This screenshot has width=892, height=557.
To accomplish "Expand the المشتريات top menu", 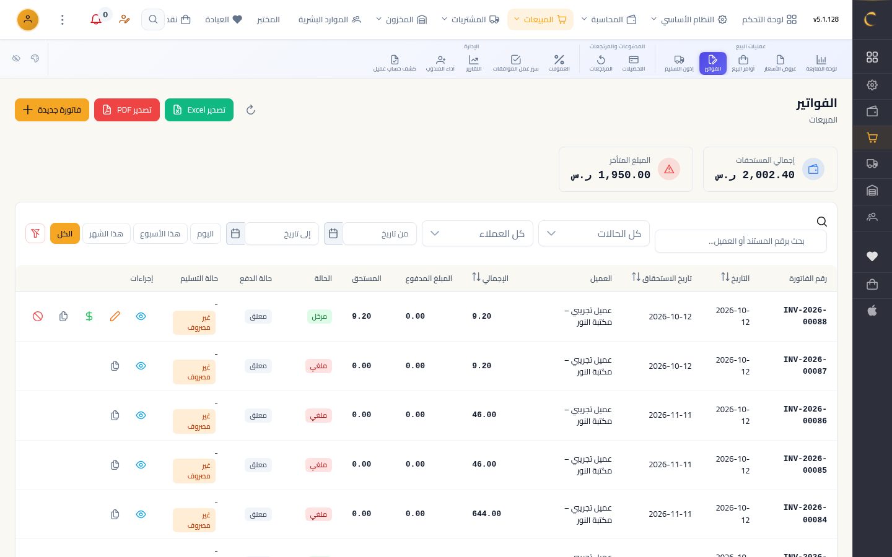I will (x=470, y=19).
